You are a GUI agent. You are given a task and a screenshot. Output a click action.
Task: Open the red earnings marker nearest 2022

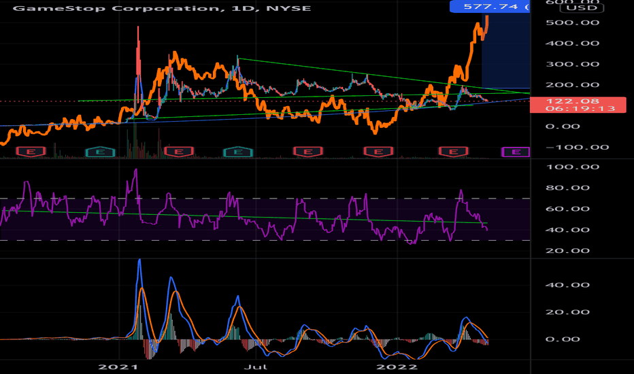click(378, 152)
